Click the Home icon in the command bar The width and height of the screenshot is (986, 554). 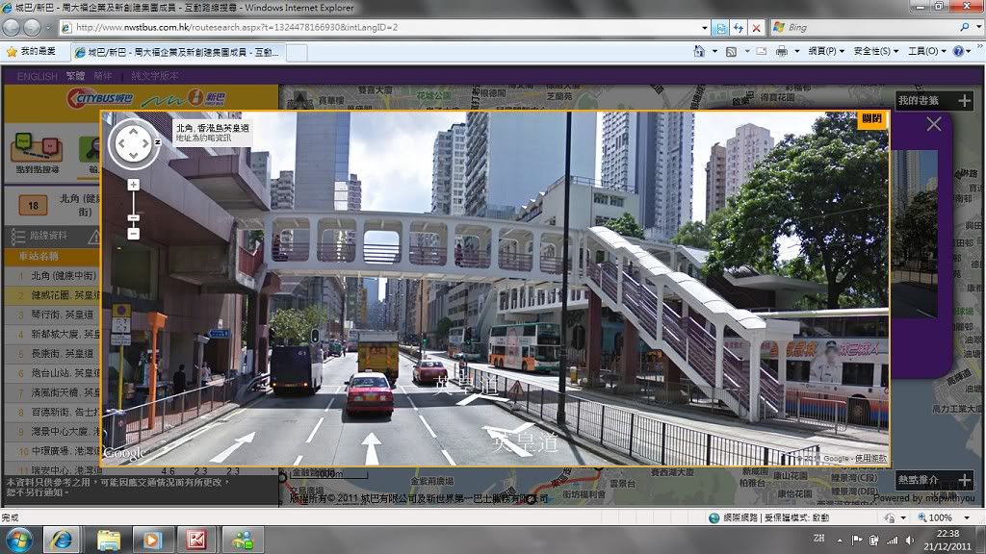pos(699,51)
